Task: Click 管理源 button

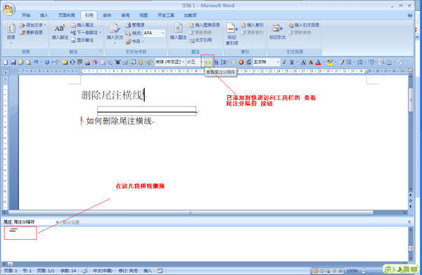Action: click(135, 25)
